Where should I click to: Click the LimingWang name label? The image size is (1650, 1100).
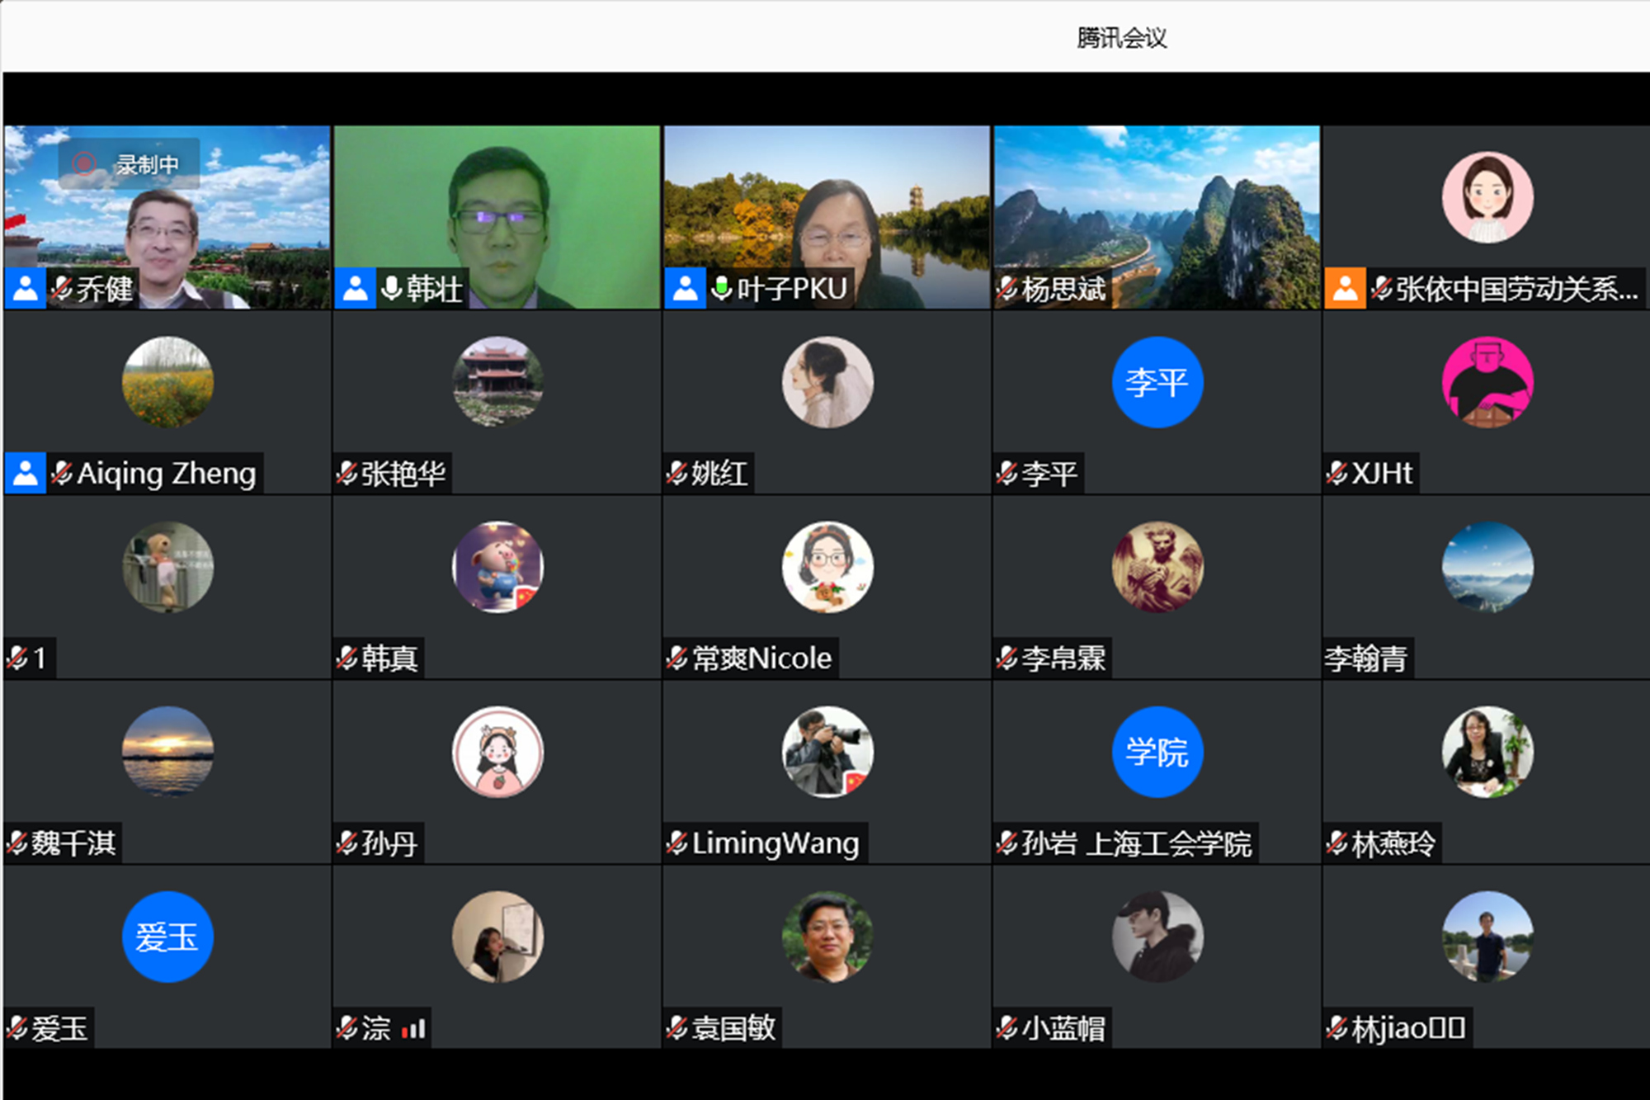775,843
